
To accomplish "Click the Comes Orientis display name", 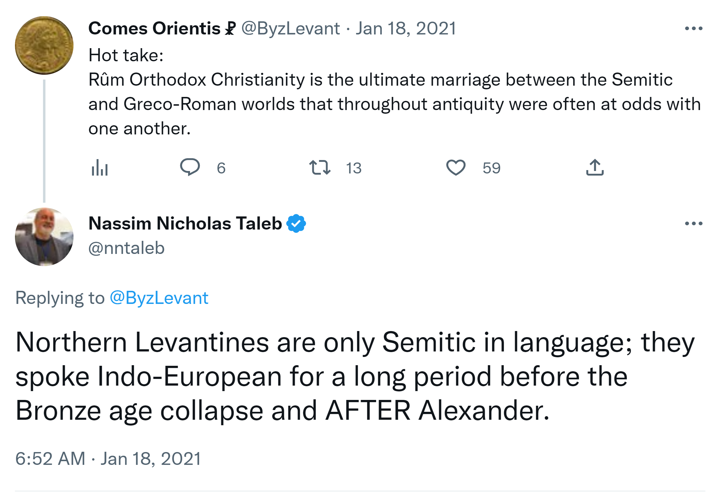I will 154,28.
